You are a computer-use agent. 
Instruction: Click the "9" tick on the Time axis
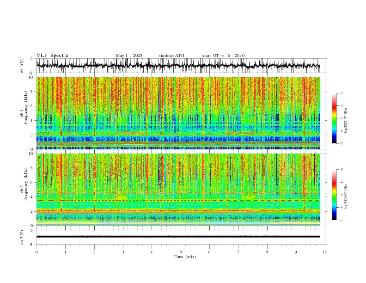pyautogui.click(x=296, y=252)
